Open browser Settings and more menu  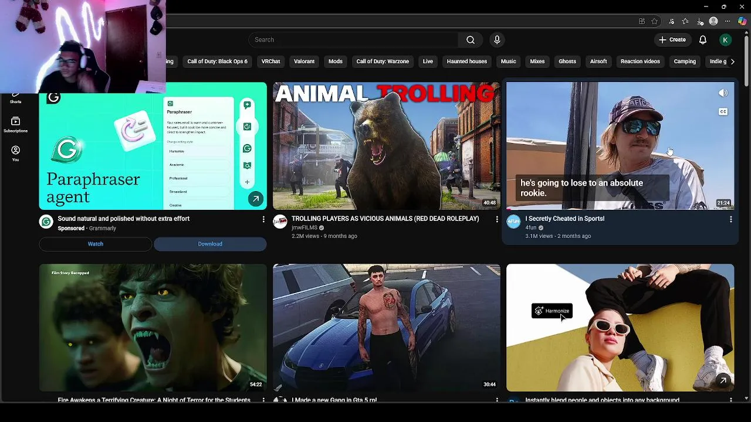tap(728, 21)
